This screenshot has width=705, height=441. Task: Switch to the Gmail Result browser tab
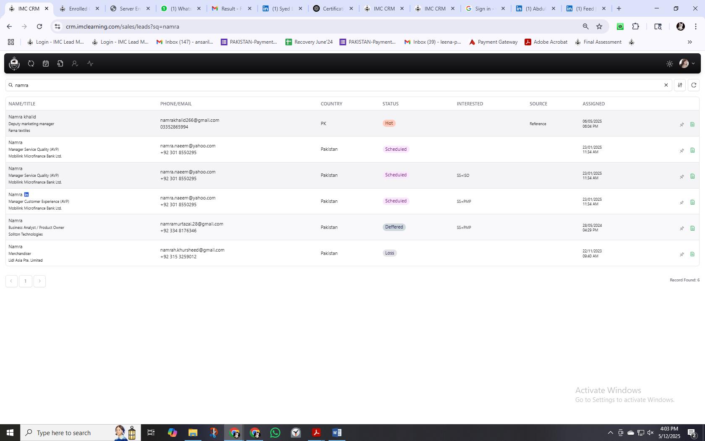[231, 8]
